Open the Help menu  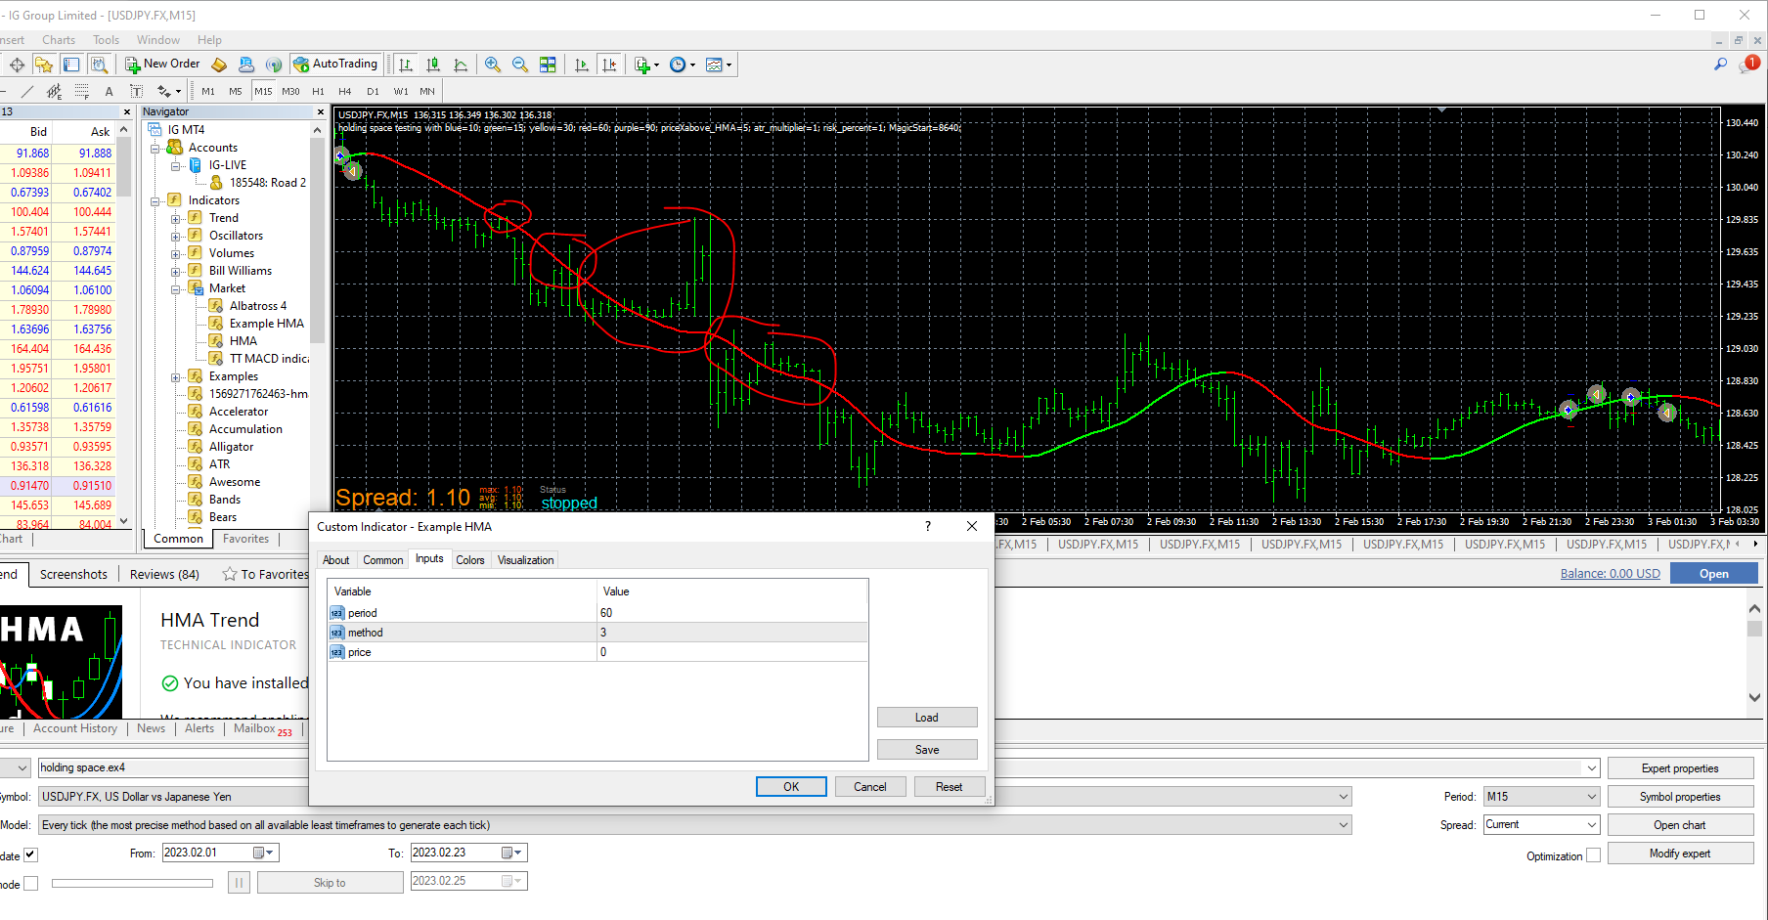(209, 40)
